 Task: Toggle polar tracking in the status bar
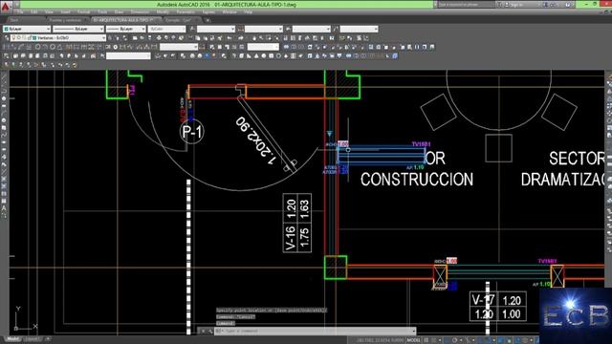point(455,340)
